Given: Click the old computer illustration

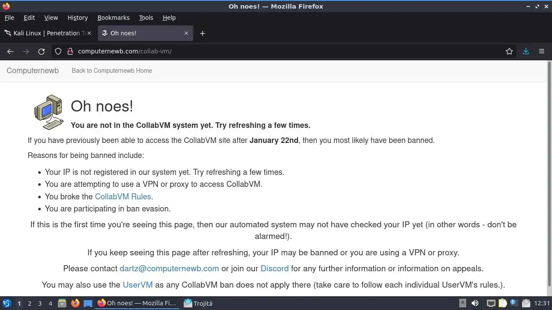Looking at the screenshot, I should coord(49,112).
